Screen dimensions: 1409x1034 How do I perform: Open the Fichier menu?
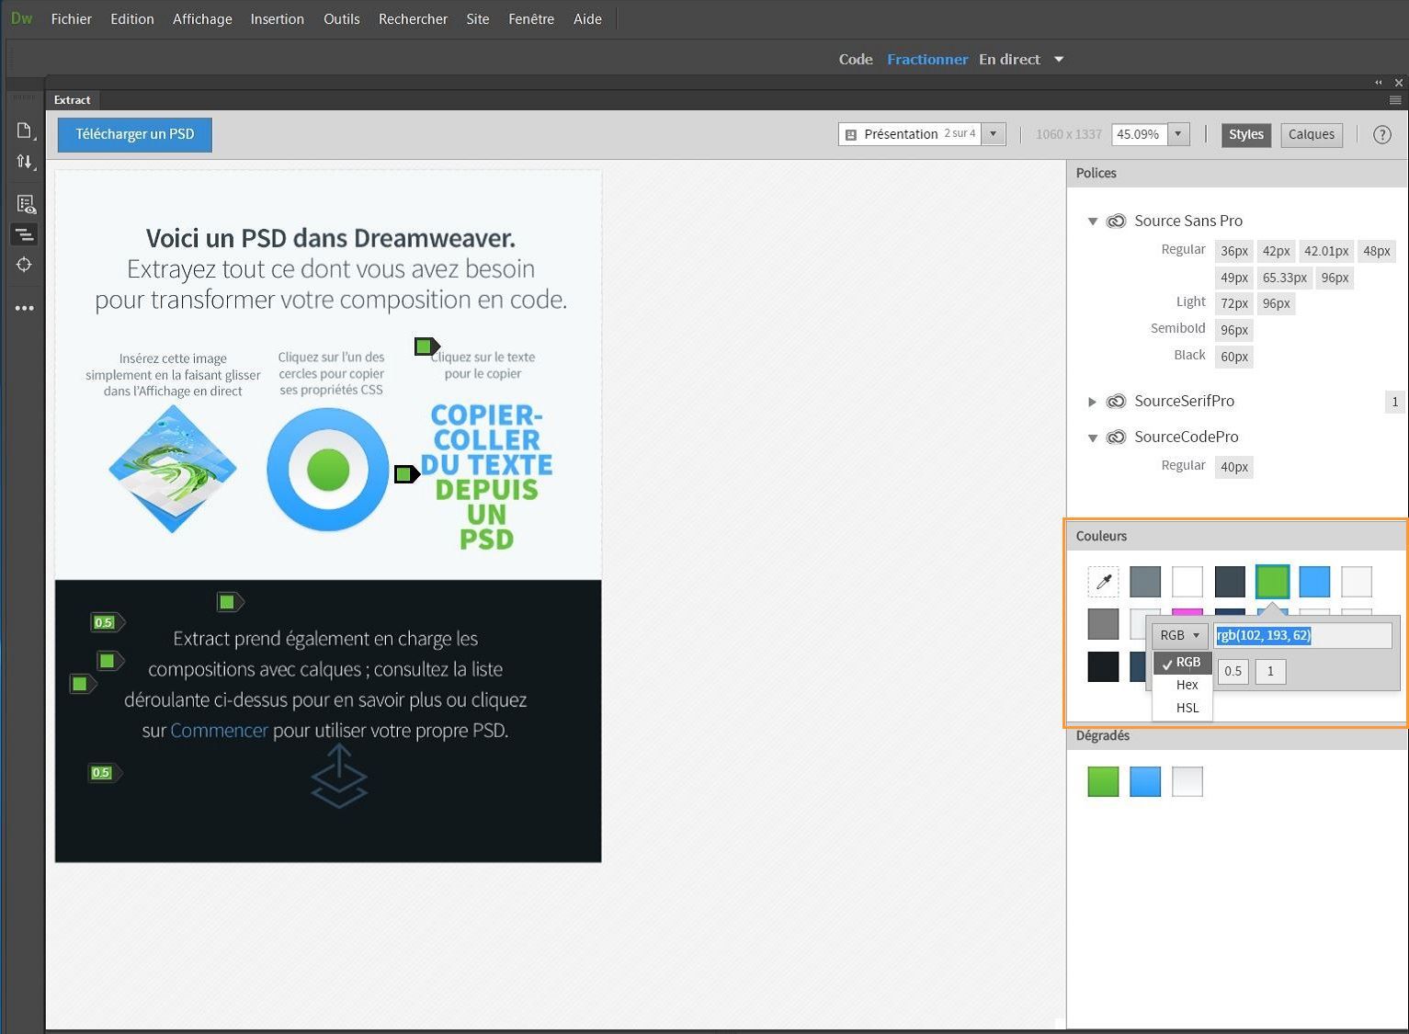point(72,18)
